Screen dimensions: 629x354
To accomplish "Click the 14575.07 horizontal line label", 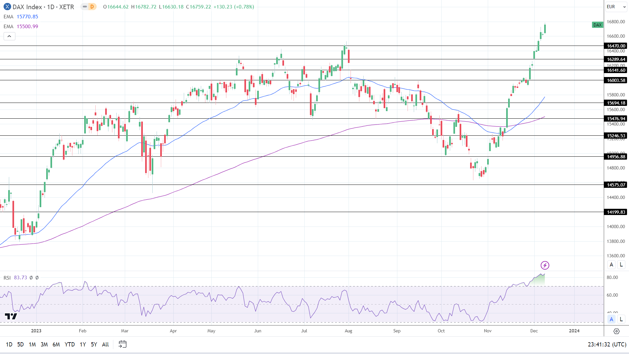I will pyautogui.click(x=616, y=185).
